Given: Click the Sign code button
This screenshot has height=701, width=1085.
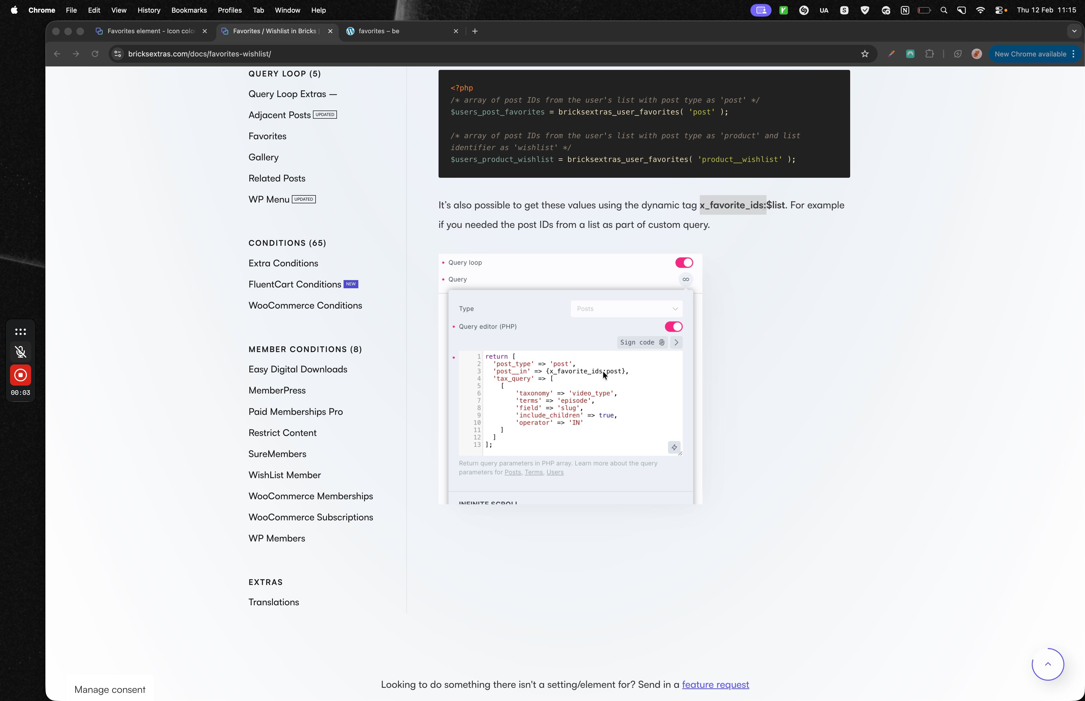Looking at the screenshot, I should [x=642, y=342].
